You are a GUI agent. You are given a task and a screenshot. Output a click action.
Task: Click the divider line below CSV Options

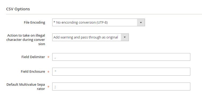(x=104, y=14)
